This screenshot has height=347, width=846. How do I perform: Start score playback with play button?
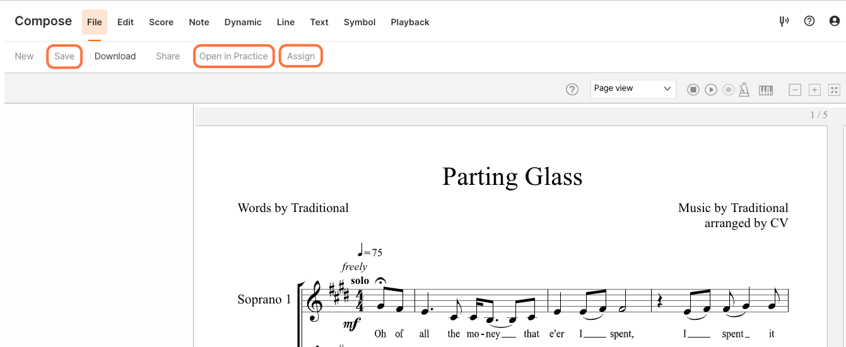click(x=711, y=90)
